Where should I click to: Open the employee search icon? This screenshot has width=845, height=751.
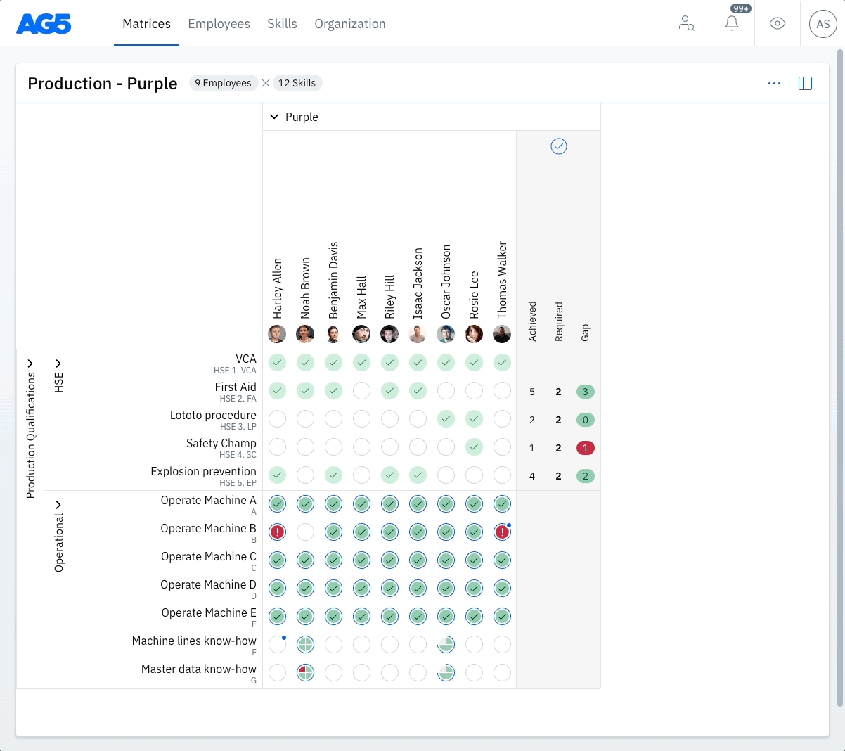(x=686, y=24)
